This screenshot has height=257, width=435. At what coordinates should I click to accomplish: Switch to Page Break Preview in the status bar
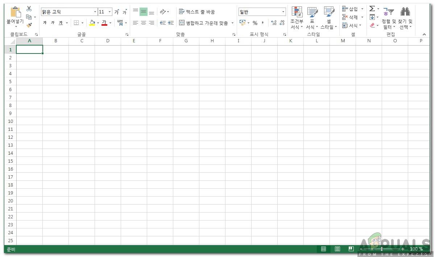351,249
